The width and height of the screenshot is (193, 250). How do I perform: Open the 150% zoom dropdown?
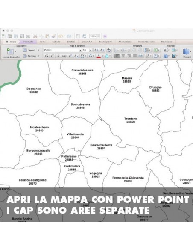pyautogui.click(x=98, y=36)
